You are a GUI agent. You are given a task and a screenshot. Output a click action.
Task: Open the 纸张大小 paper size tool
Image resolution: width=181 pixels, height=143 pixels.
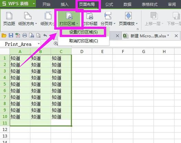click(x=48, y=18)
